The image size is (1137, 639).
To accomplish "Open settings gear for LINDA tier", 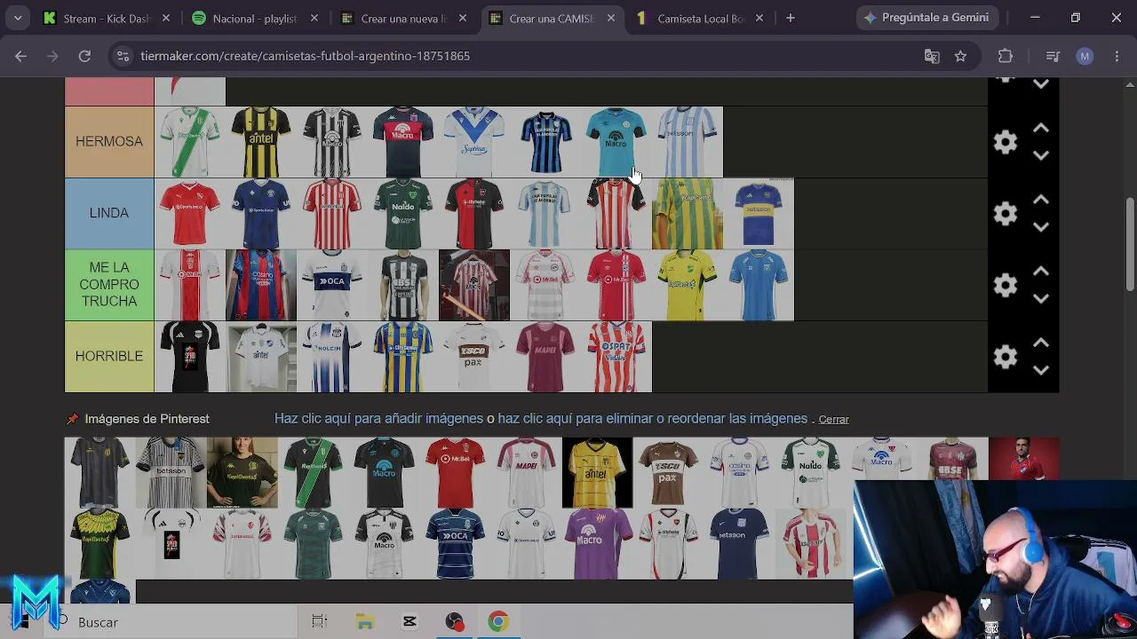I will tap(1006, 214).
